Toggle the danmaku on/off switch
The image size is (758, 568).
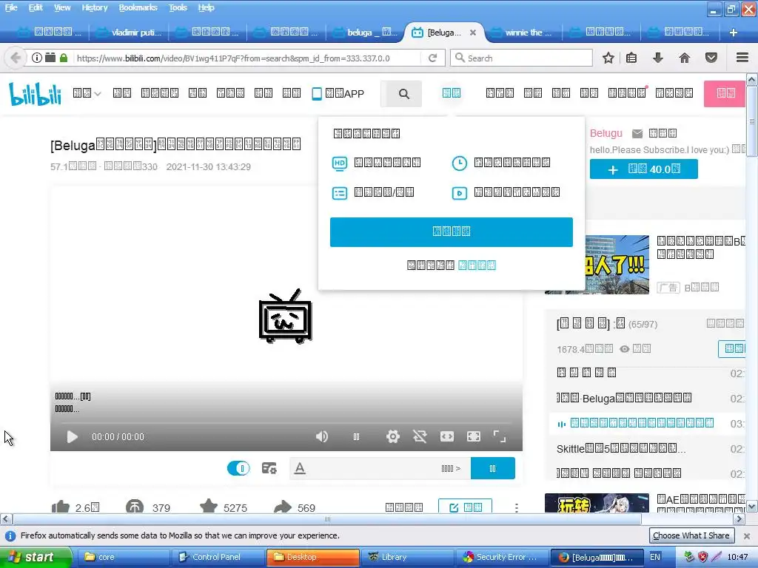238,468
